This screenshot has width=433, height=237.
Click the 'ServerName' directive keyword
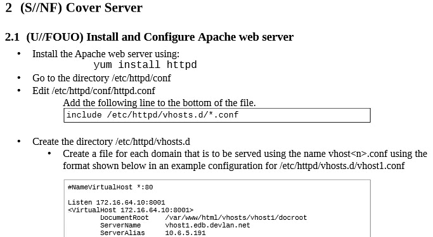(x=120, y=226)
